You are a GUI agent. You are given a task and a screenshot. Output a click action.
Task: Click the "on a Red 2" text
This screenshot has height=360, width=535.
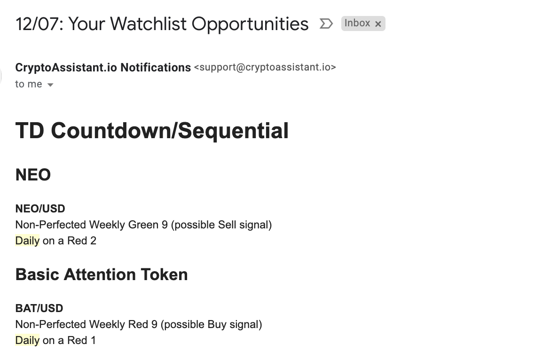click(70, 241)
